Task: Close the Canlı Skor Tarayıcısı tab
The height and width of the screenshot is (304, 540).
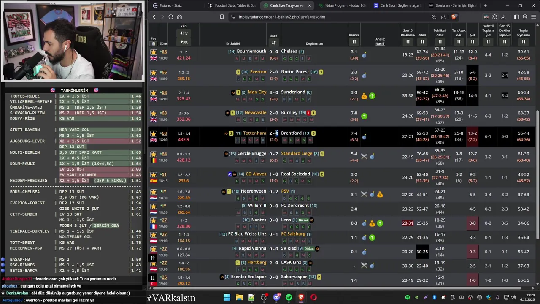Action: point(310,5)
